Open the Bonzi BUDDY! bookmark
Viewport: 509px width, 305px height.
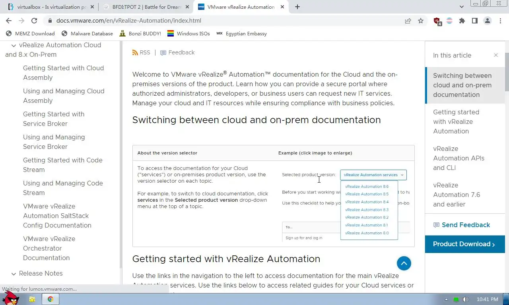[140, 34]
